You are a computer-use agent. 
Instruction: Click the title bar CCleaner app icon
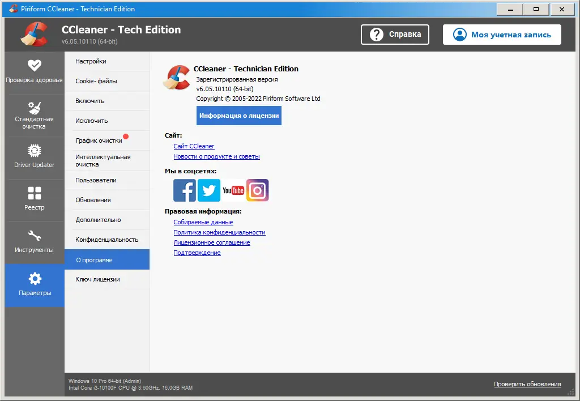click(x=14, y=8)
